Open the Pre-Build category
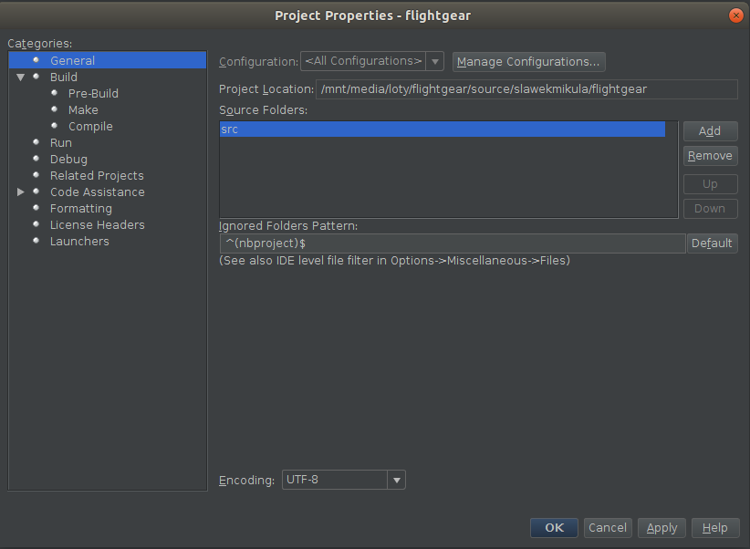This screenshot has height=549, width=750. pyautogui.click(x=93, y=93)
